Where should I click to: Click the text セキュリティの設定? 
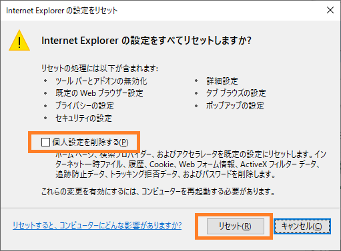coord(83,118)
